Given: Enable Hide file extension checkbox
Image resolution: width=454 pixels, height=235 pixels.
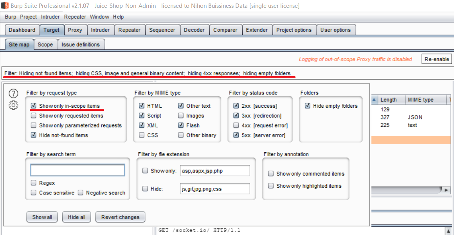Looking at the screenshot, I should pyautogui.click(x=145, y=189).
